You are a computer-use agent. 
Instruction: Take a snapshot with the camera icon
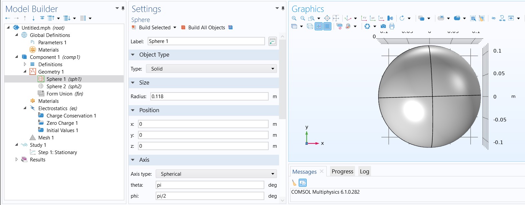pos(383,26)
